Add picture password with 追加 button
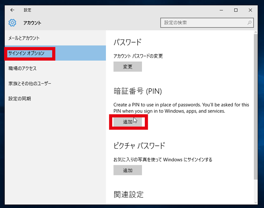The width and height of the screenshot is (264, 208). point(128,170)
